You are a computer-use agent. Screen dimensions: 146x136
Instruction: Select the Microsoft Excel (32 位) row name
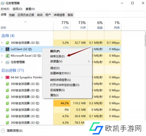point(26,56)
